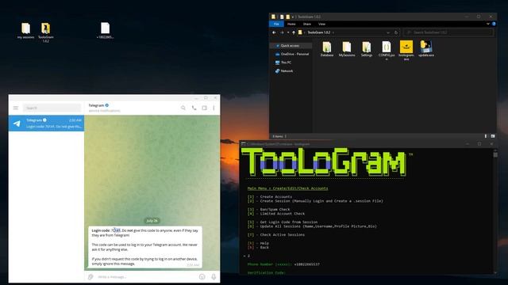
Task: Select 'my sessions' folder on desktop
Action: pos(25,31)
